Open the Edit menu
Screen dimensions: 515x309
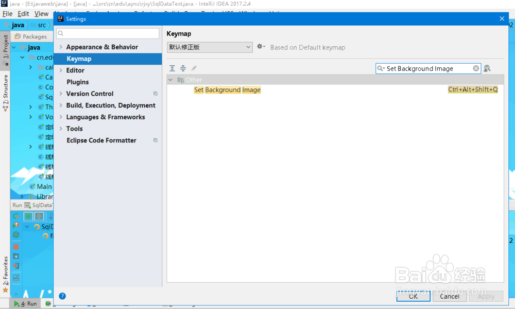point(23,14)
